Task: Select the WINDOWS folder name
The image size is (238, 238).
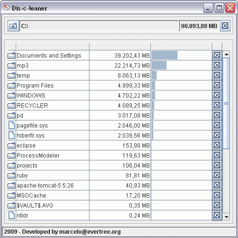Action: [x=31, y=96]
